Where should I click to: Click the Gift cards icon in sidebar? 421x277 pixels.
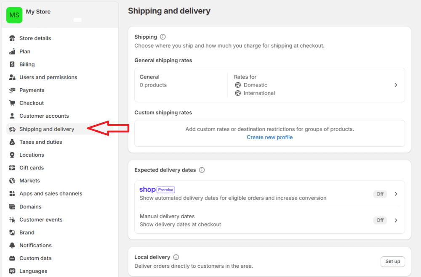point(12,167)
